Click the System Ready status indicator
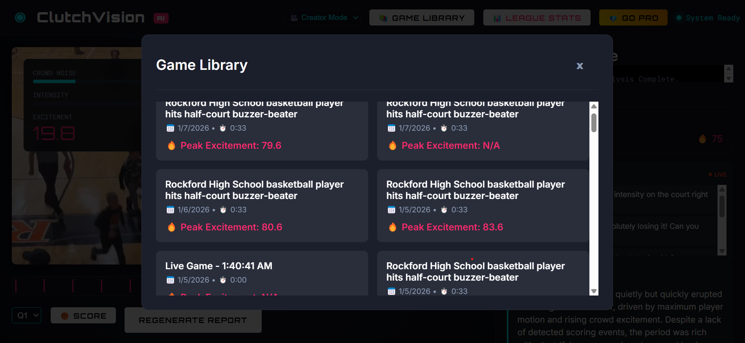This screenshot has width=745, height=343. [x=708, y=18]
